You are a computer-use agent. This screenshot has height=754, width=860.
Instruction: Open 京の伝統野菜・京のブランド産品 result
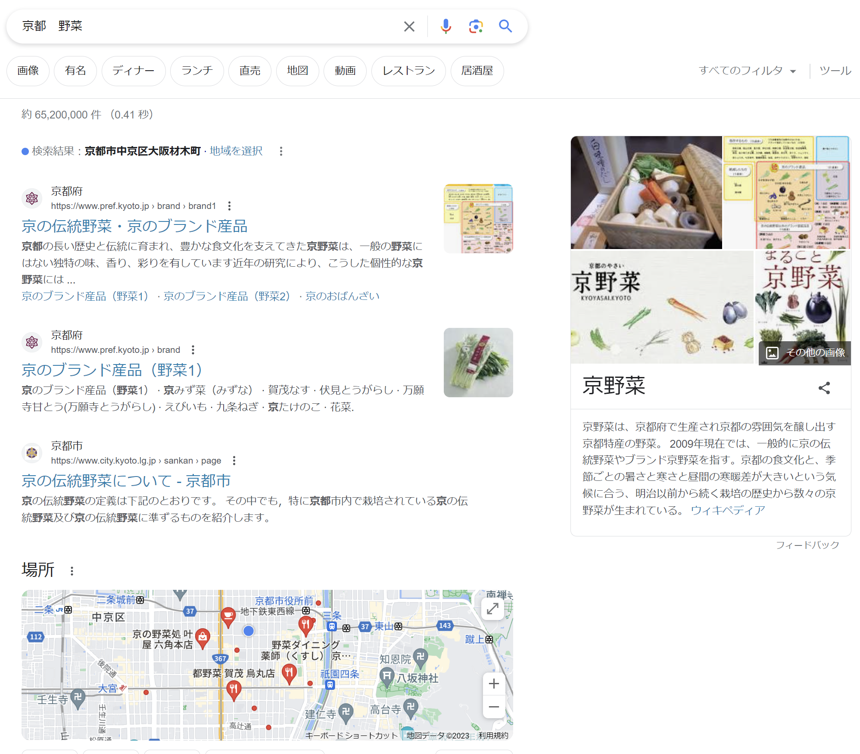tap(134, 226)
